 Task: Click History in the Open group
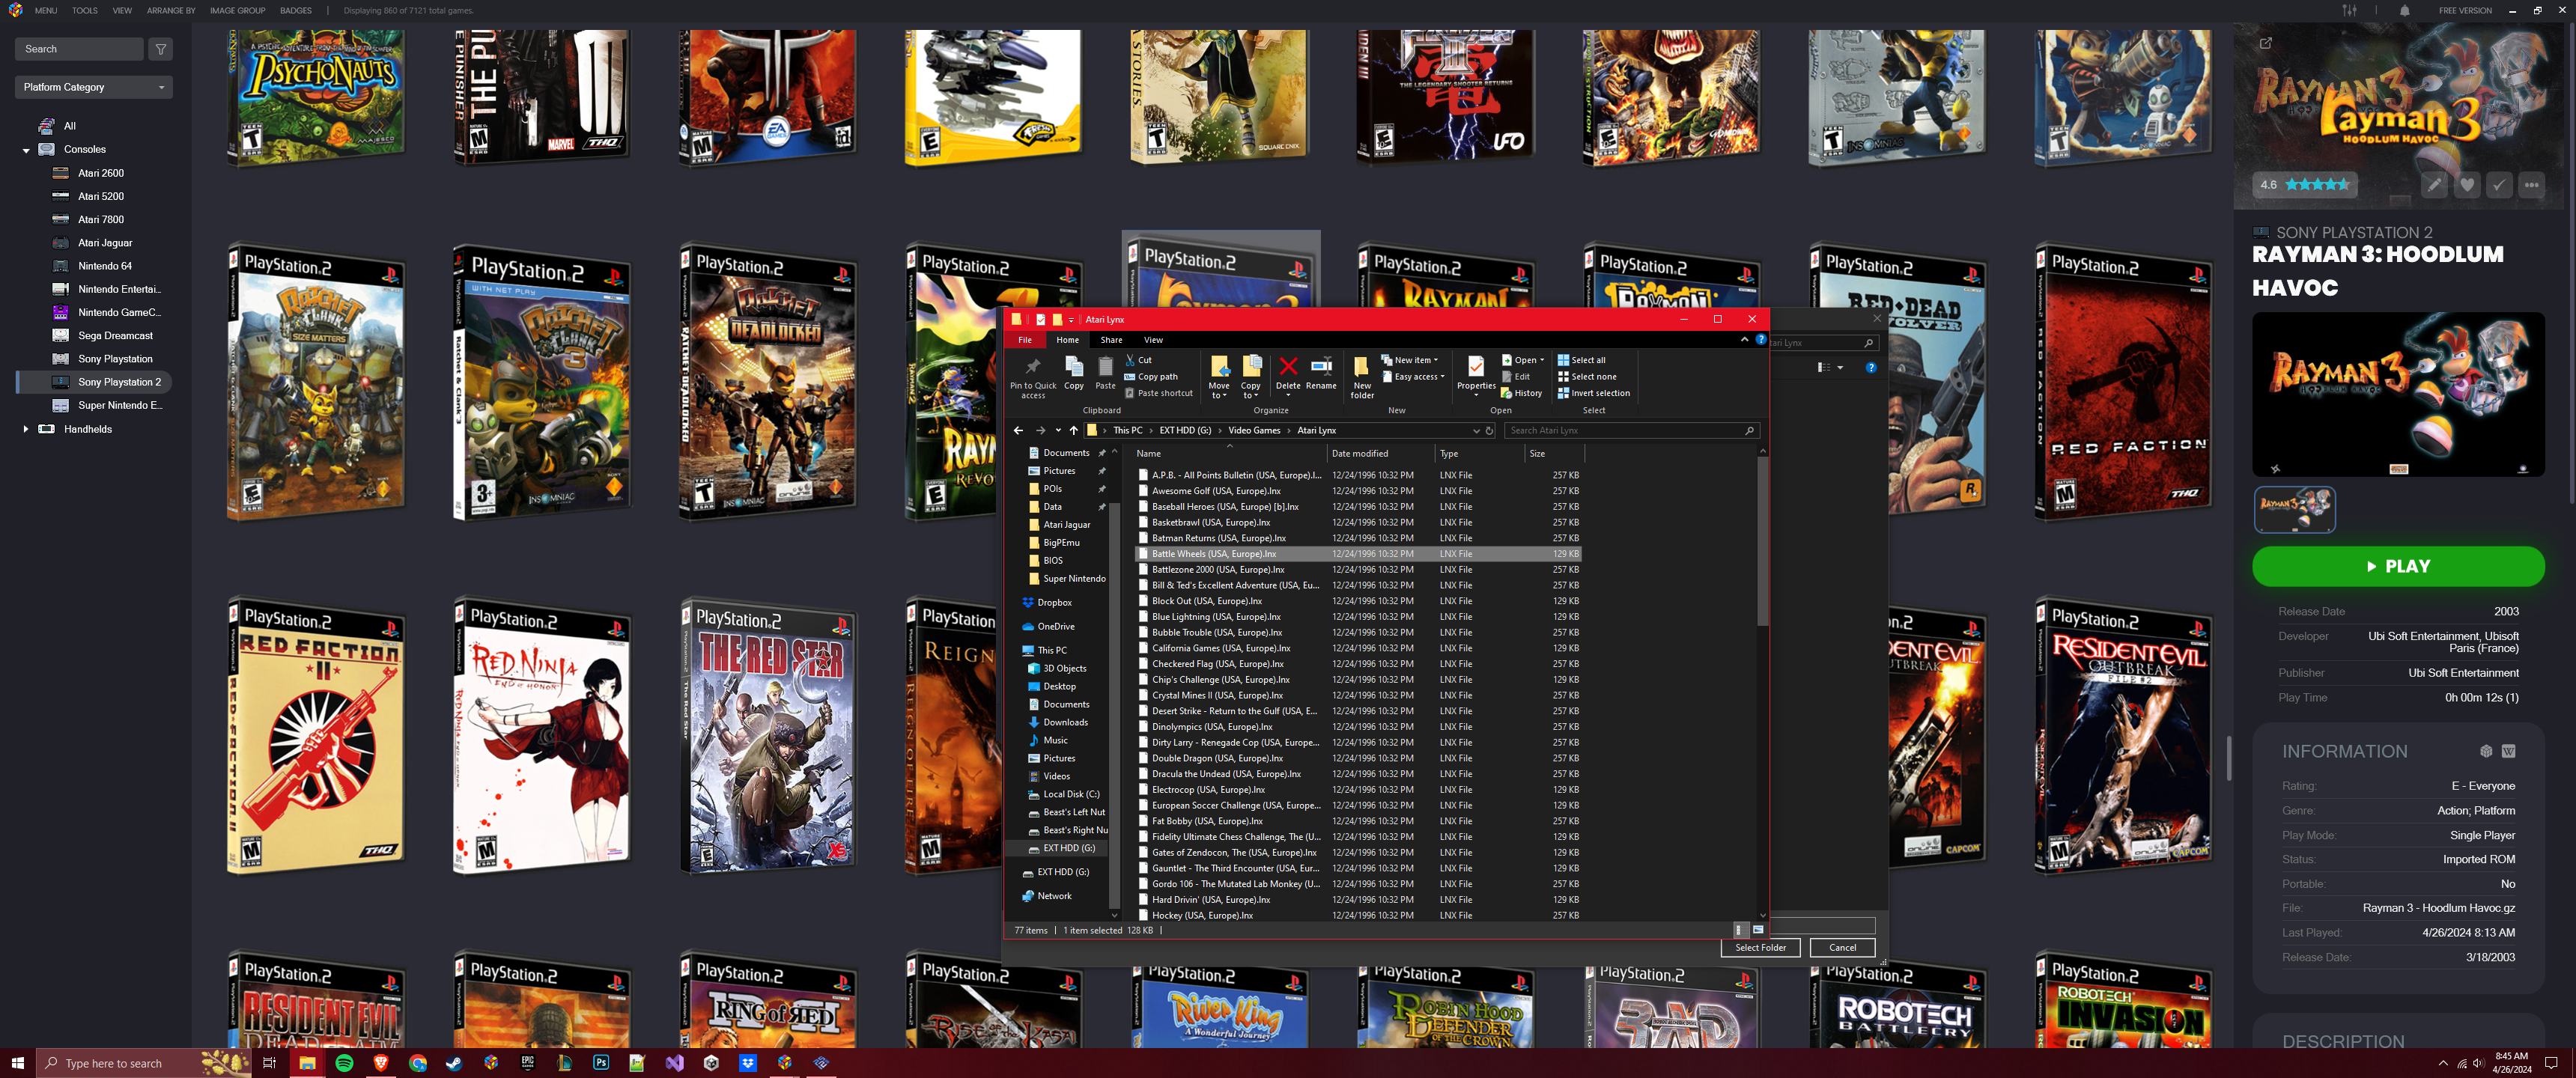pos(1521,393)
